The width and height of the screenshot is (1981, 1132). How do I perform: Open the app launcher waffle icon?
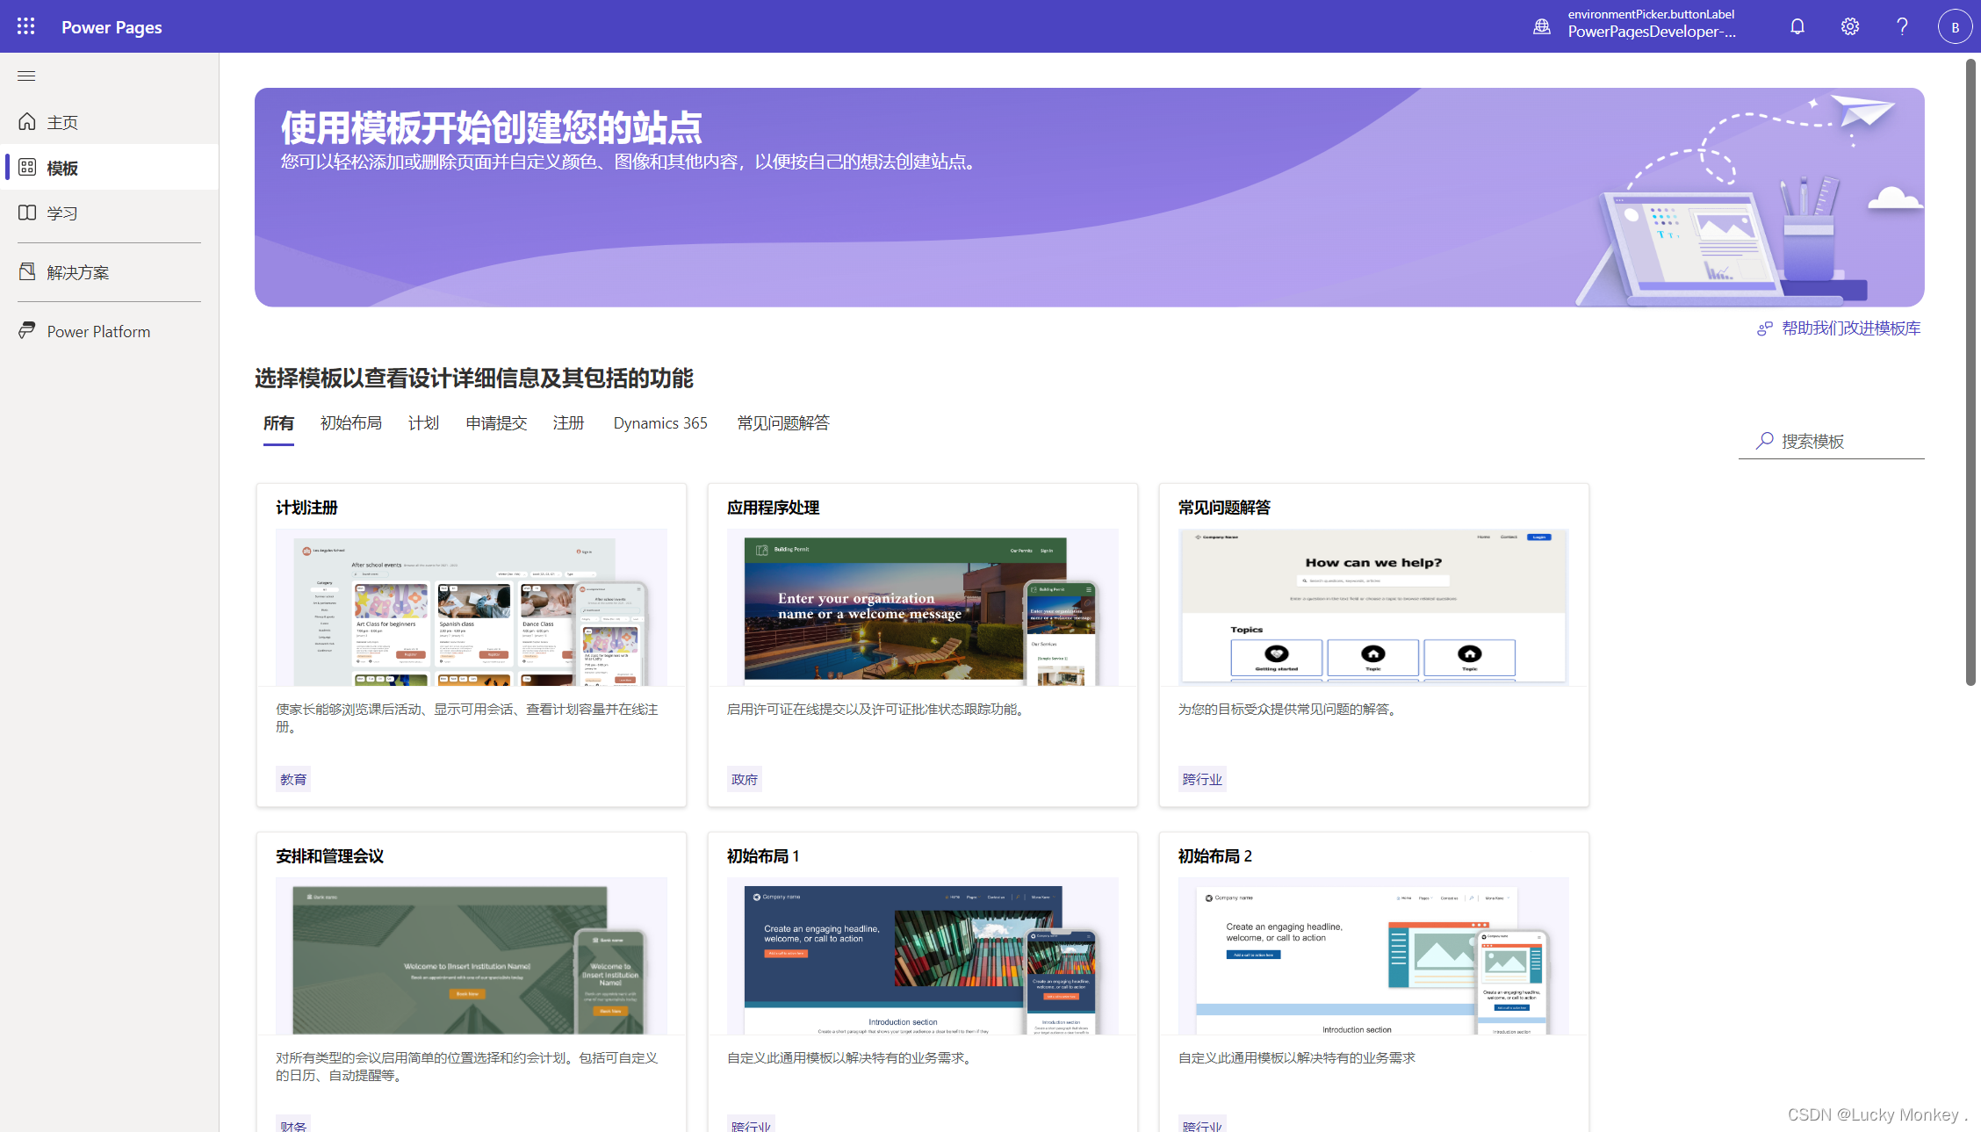[x=26, y=26]
